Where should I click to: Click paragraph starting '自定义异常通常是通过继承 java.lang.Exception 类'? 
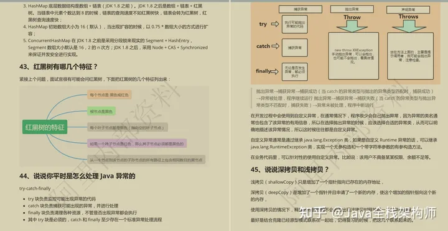pyautogui.click(x=344, y=143)
